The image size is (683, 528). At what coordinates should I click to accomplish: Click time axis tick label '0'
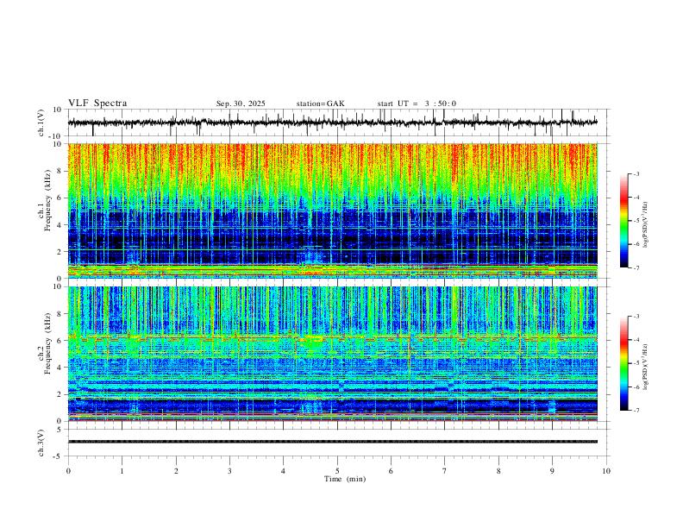(68, 471)
